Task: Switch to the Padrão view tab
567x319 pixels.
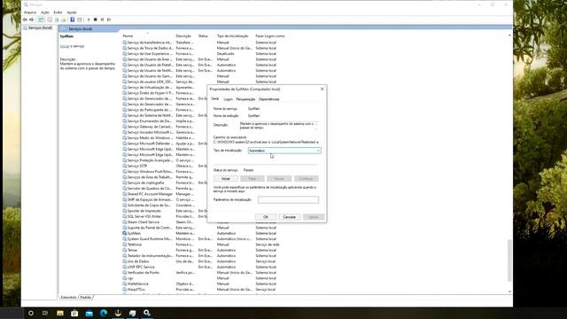Action: (x=86, y=298)
